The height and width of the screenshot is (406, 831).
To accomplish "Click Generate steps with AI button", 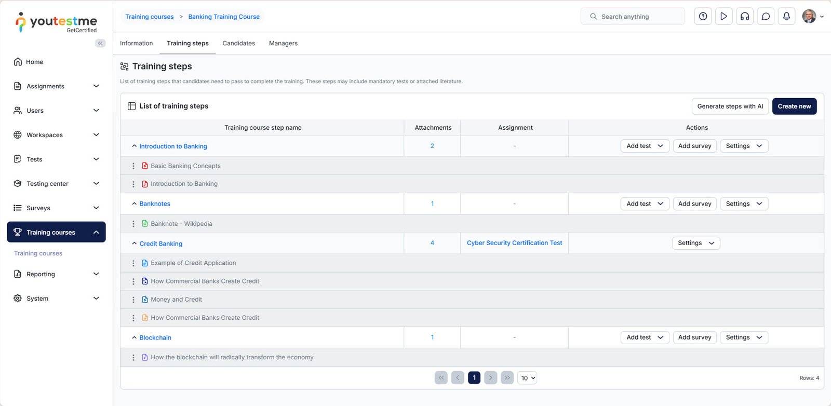I will click(730, 106).
